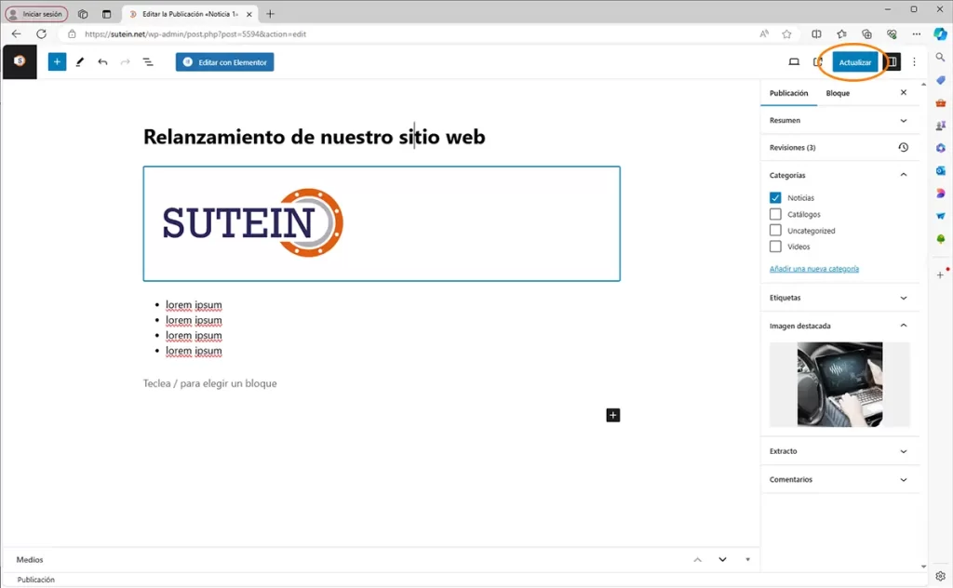Image resolution: width=953 pixels, height=588 pixels.
Task: Open the read aloud icon in address bar
Action: click(764, 34)
